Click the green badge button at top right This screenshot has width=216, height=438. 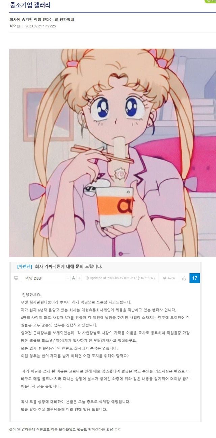[211, 1]
